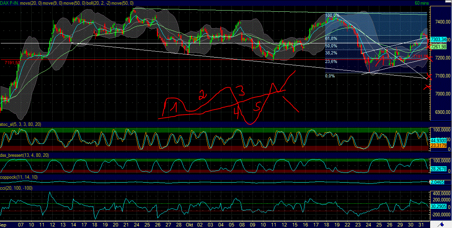Click the 23,6% retracement level label

tap(331, 61)
